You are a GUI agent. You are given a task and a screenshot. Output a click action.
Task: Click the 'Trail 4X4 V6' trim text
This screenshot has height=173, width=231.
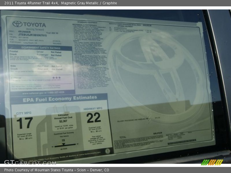[x=52, y=33]
